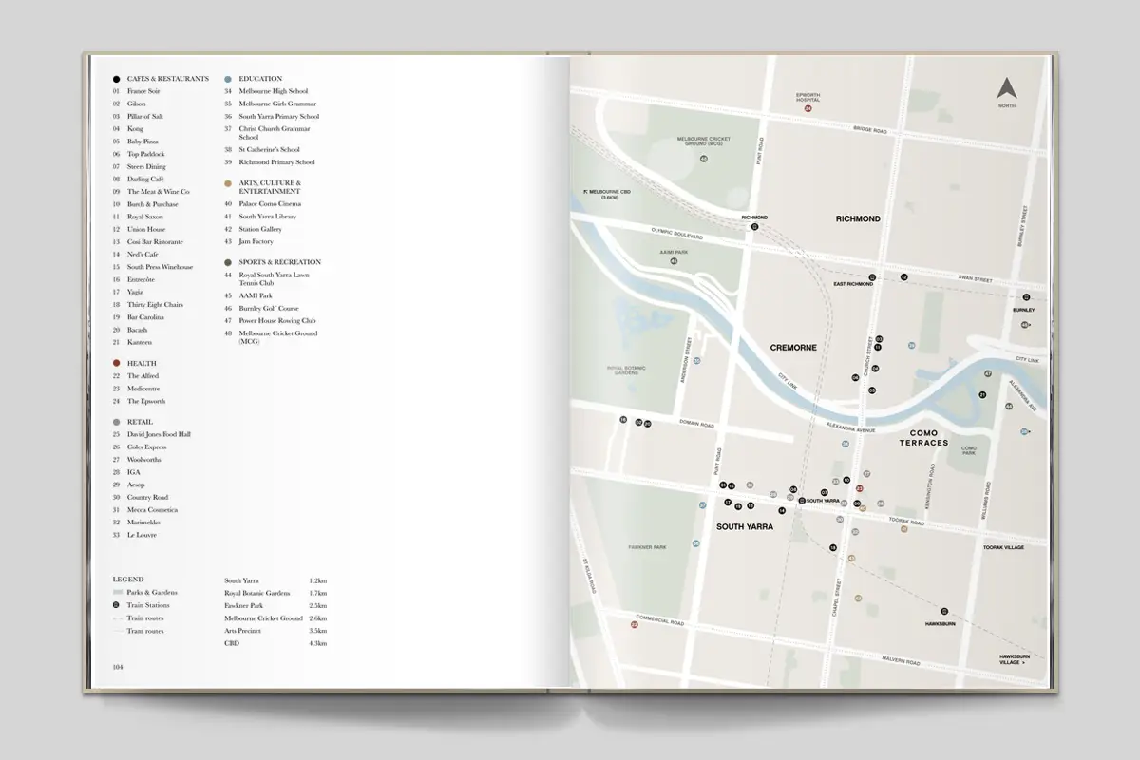
Task: Select the RETAIL heading
Action: click(x=140, y=422)
